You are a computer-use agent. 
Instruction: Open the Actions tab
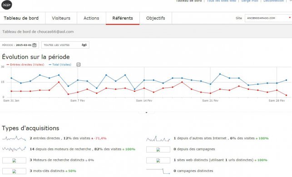coord(91,18)
